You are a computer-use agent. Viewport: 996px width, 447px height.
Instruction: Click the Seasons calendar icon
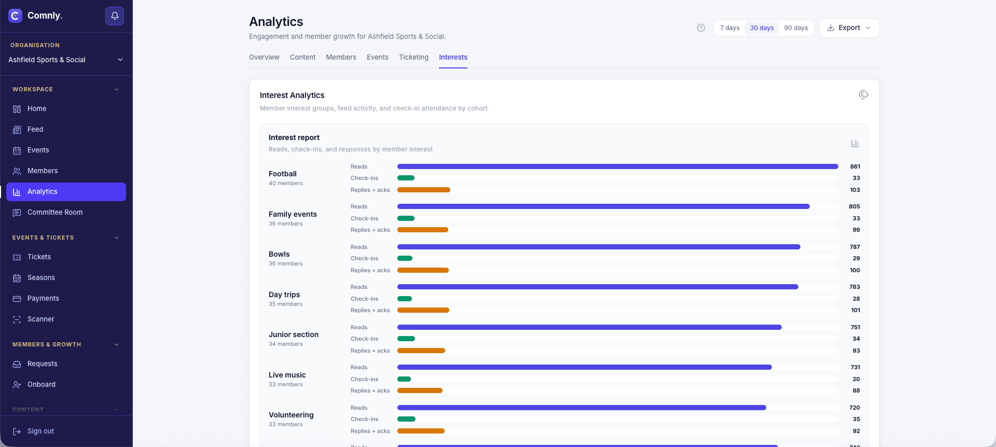[x=17, y=278]
